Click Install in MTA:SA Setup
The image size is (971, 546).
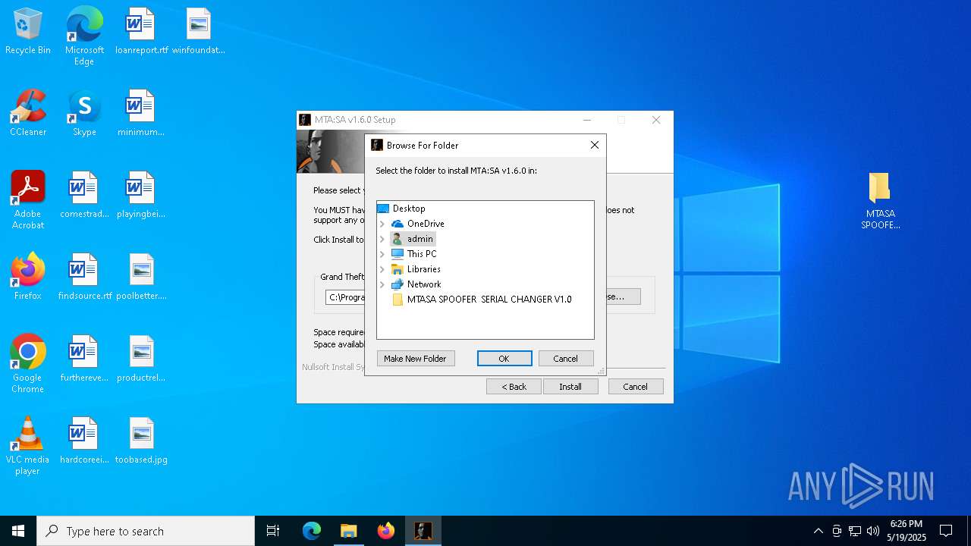pyautogui.click(x=570, y=387)
